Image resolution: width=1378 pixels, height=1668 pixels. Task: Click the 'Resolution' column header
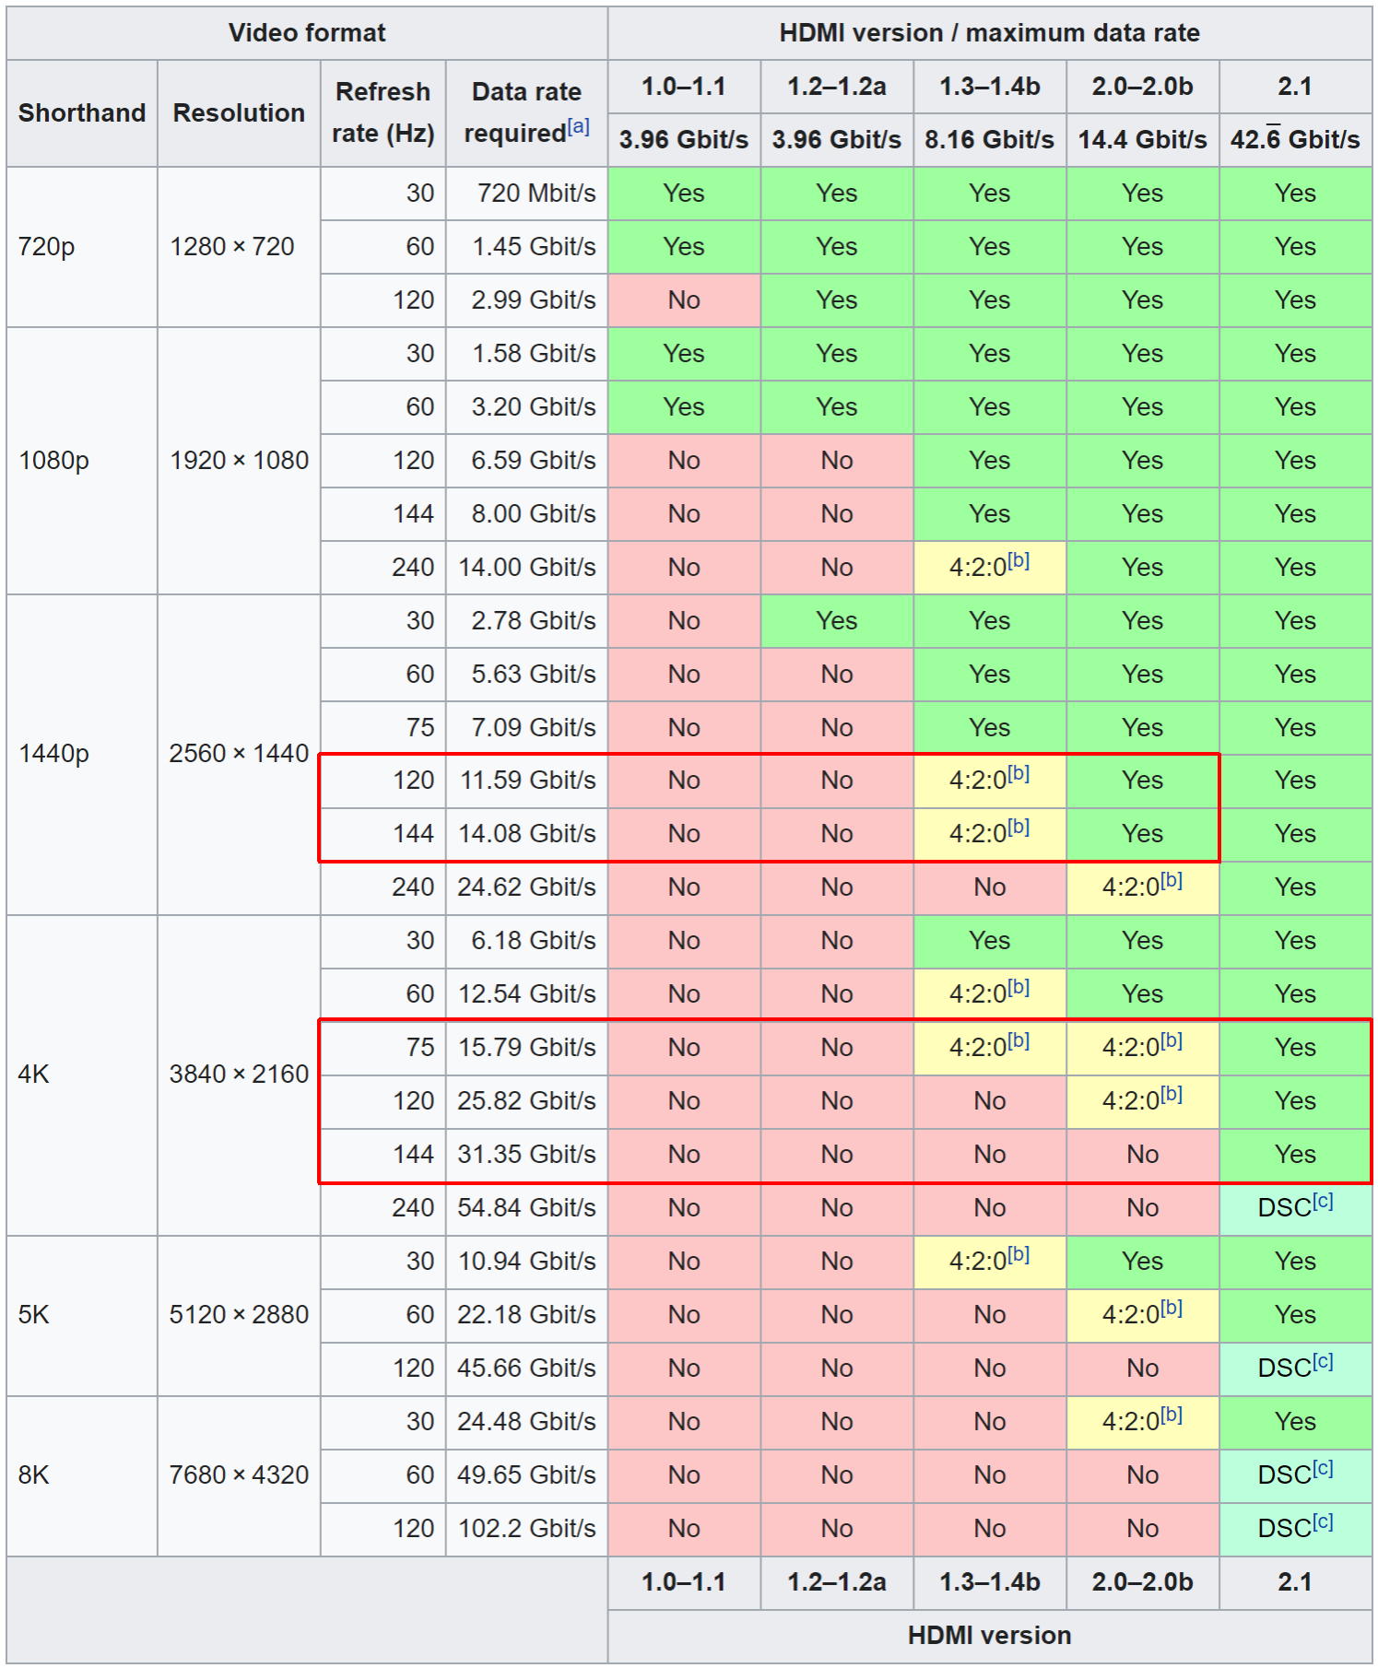click(x=239, y=113)
